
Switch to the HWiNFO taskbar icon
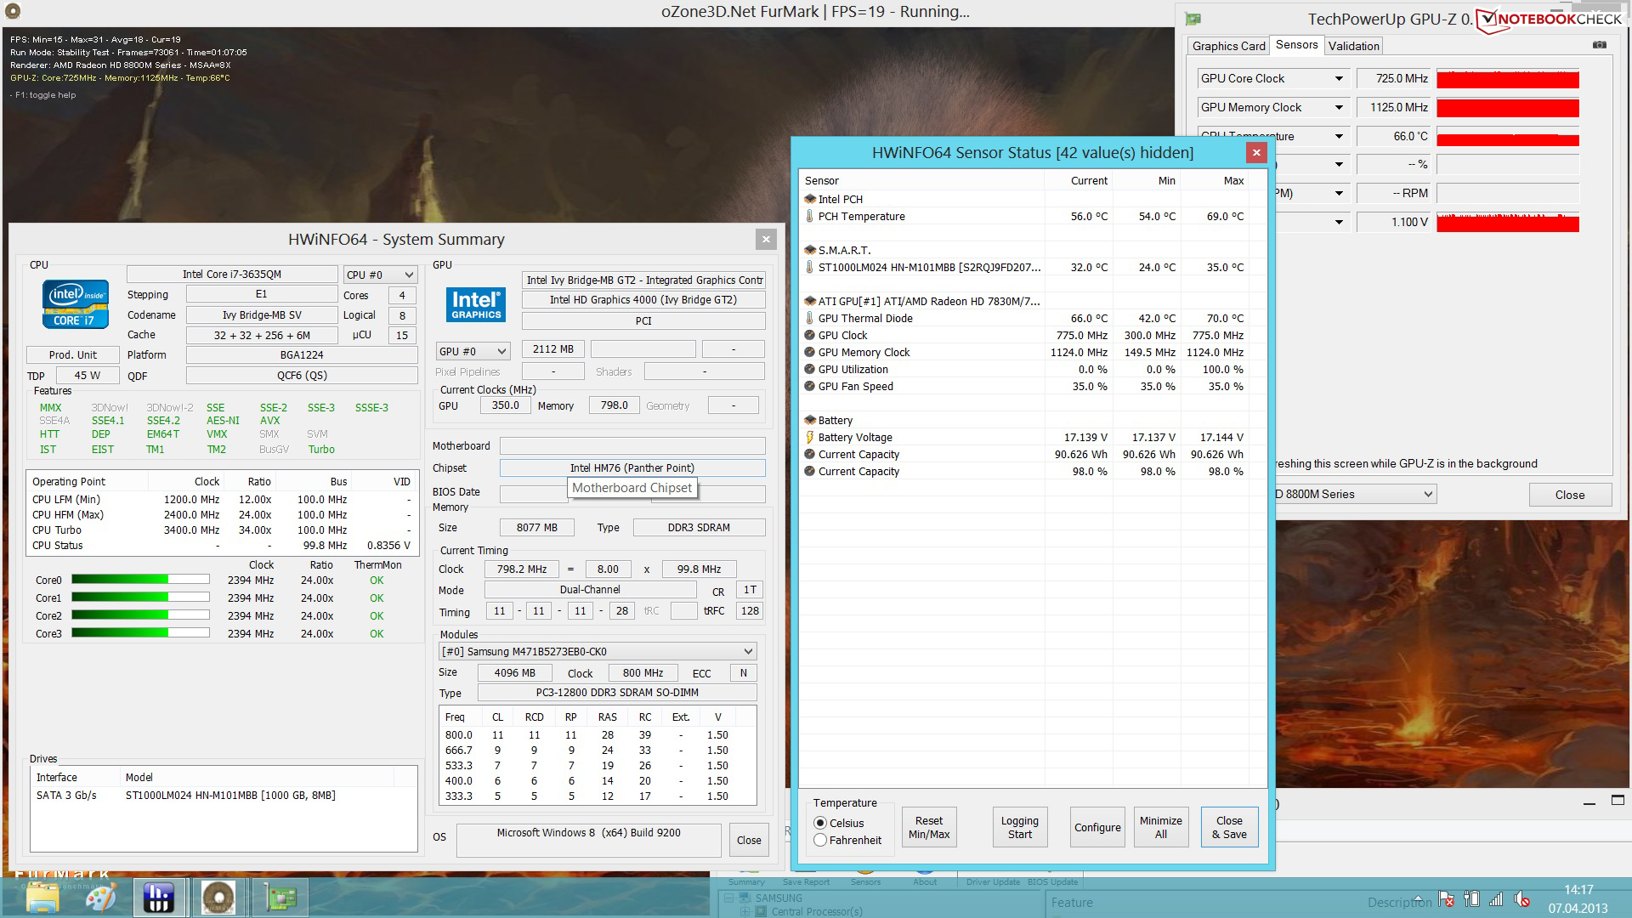point(159,898)
